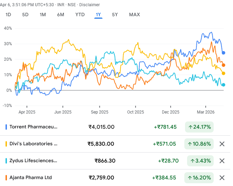Click the 10% y-axis label
Image resolution: width=233 pixels, height=186 pixels.
(8, 75)
